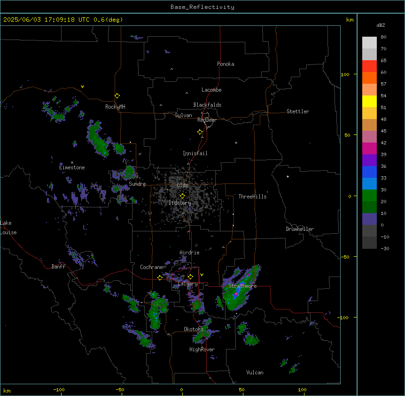
Task: Pick the green 30 dBZ legend swatch
Action: pos(369,196)
